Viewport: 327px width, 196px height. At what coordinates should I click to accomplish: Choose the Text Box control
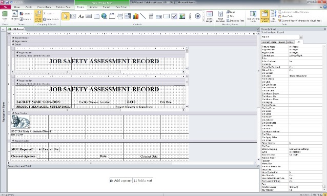pyautogui.click(x=73, y=16)
